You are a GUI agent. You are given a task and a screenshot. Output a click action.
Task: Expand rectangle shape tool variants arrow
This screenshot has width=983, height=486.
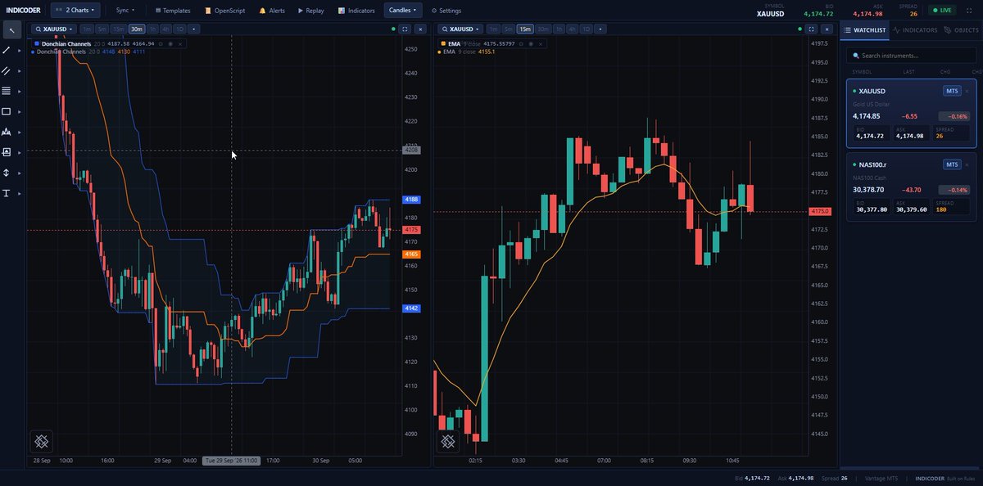tap(19, 111)
